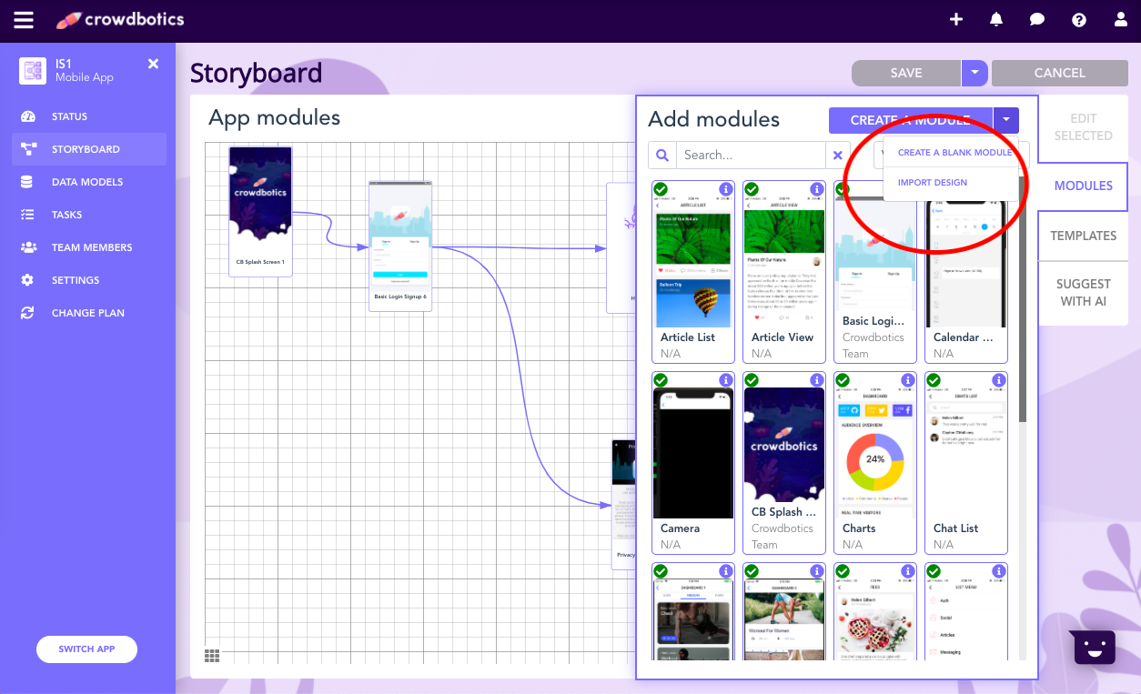The image size is (1141, 694).
Task: Click the IS1 Mobile App icon
Action: [33, 71]
